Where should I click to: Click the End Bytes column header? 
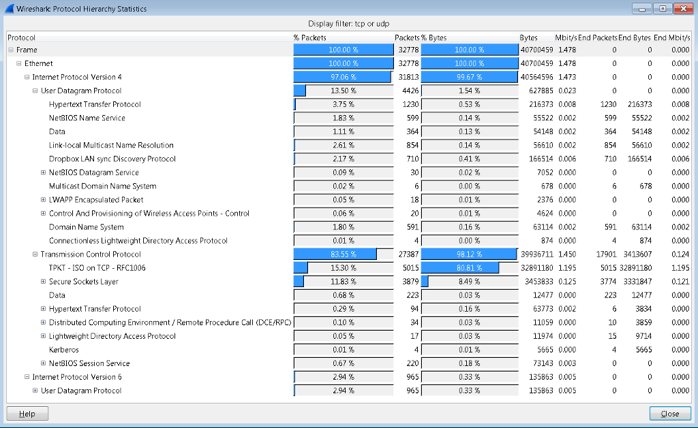click(x=635, y=38)
